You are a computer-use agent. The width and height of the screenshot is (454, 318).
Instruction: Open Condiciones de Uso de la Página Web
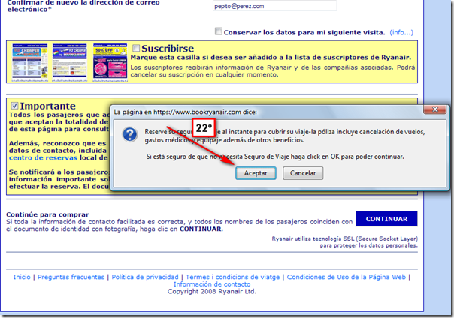pos(347,277)
